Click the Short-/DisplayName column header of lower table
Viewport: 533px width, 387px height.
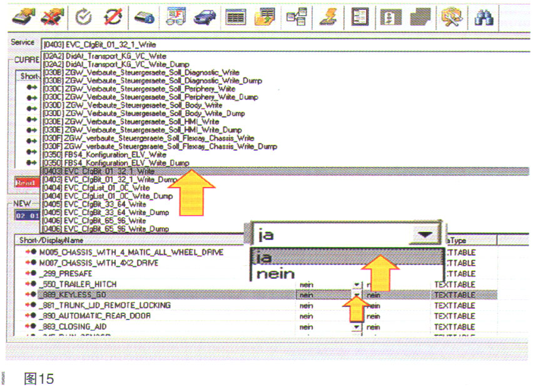[x=129, y=240]
